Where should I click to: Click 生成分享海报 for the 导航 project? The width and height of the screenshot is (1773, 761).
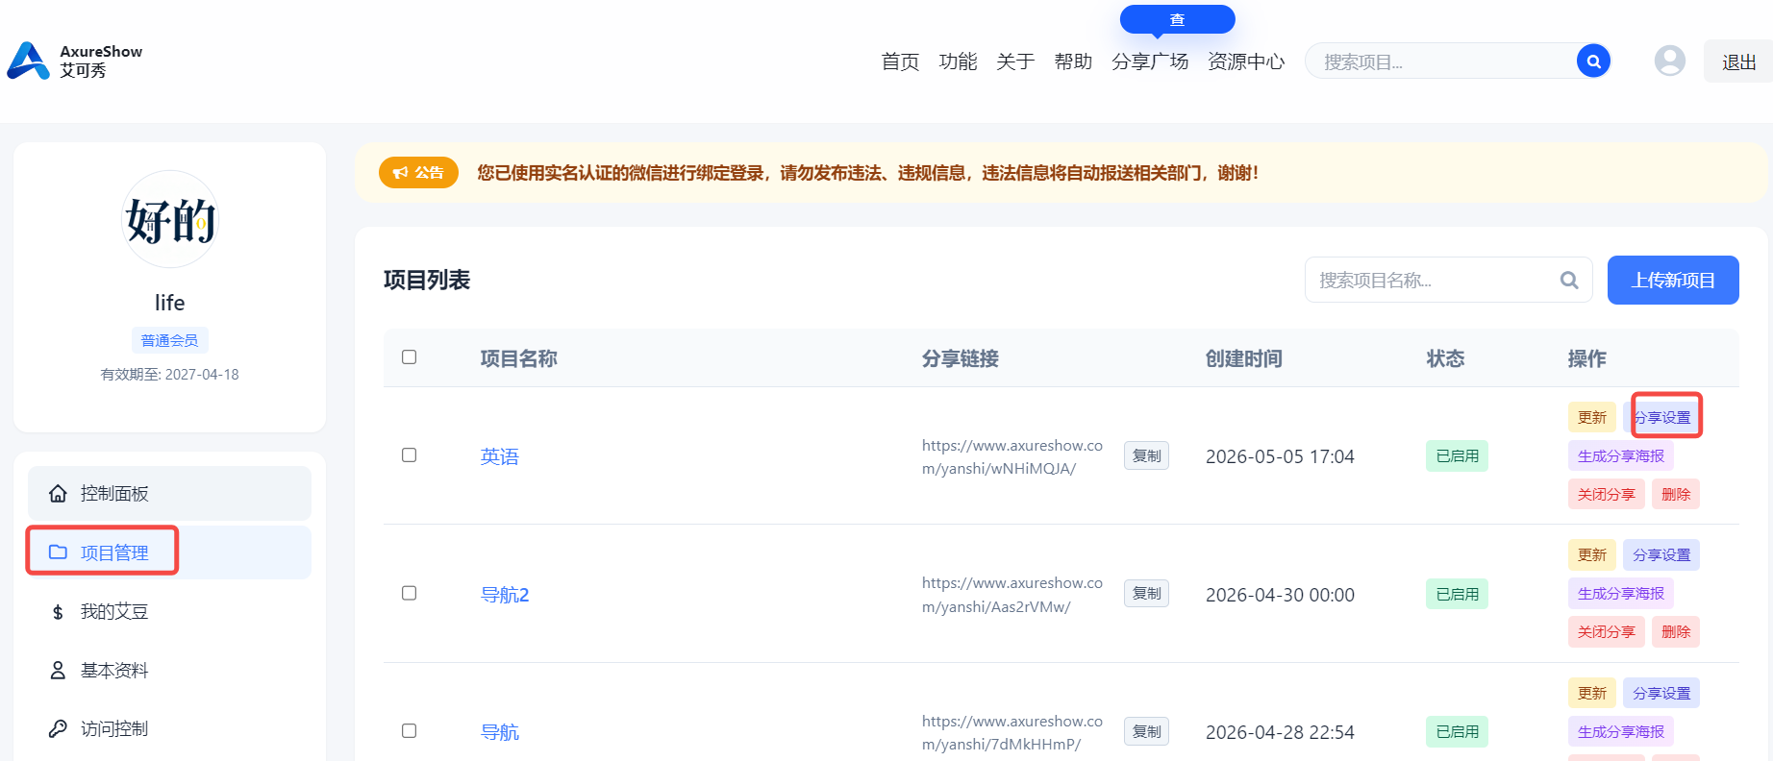(x=1621, y=731)
